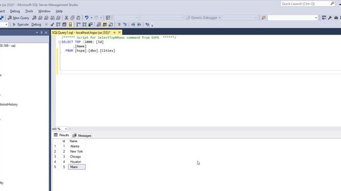Close the Object Explorer panel
341x191 pixels.
point(46,32)
